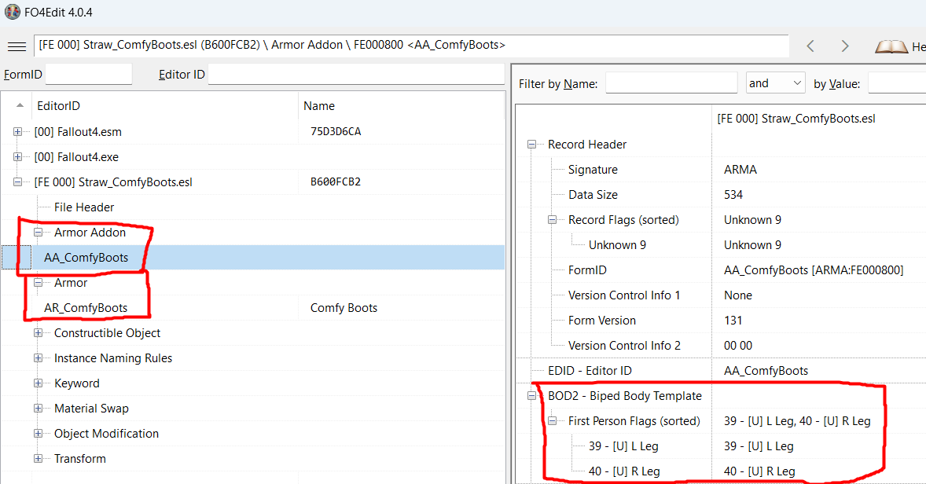This screenshot has height=484, width=926.
Task: Click the record path address bar
Action: click(412, 46)
